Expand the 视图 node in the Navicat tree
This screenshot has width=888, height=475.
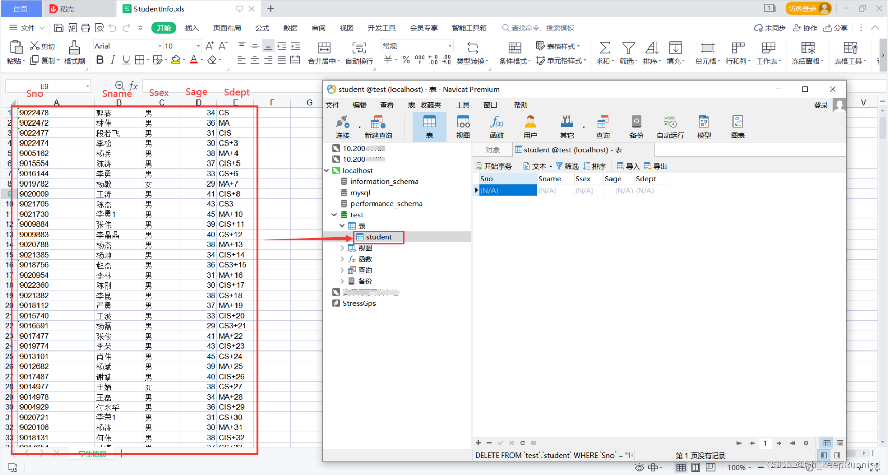342,247
